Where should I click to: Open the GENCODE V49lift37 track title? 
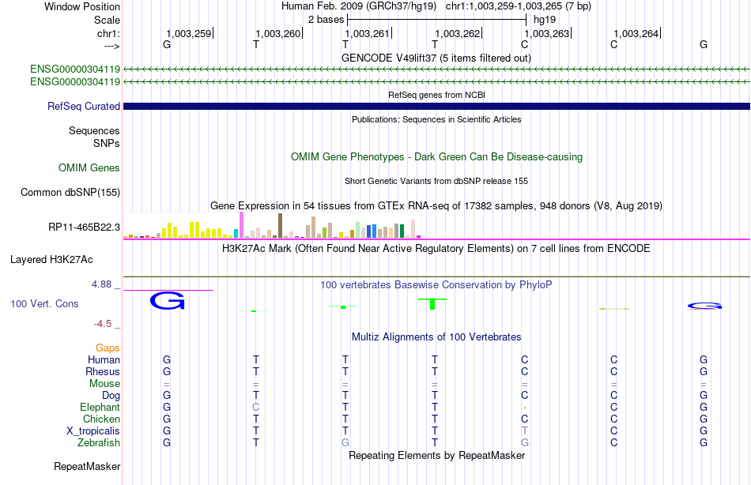(x=436, y=58)
